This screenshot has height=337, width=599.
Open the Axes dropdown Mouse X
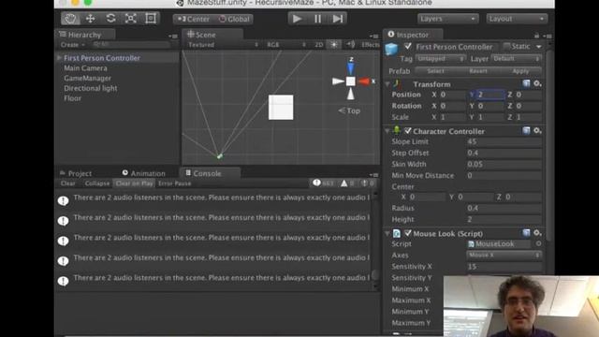(504, 255)
